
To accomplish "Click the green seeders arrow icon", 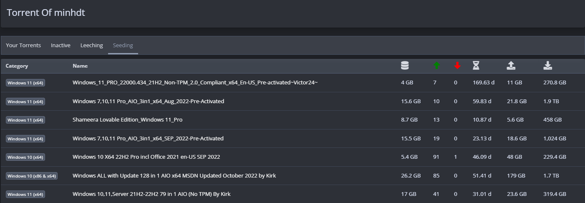I will 436,66.
